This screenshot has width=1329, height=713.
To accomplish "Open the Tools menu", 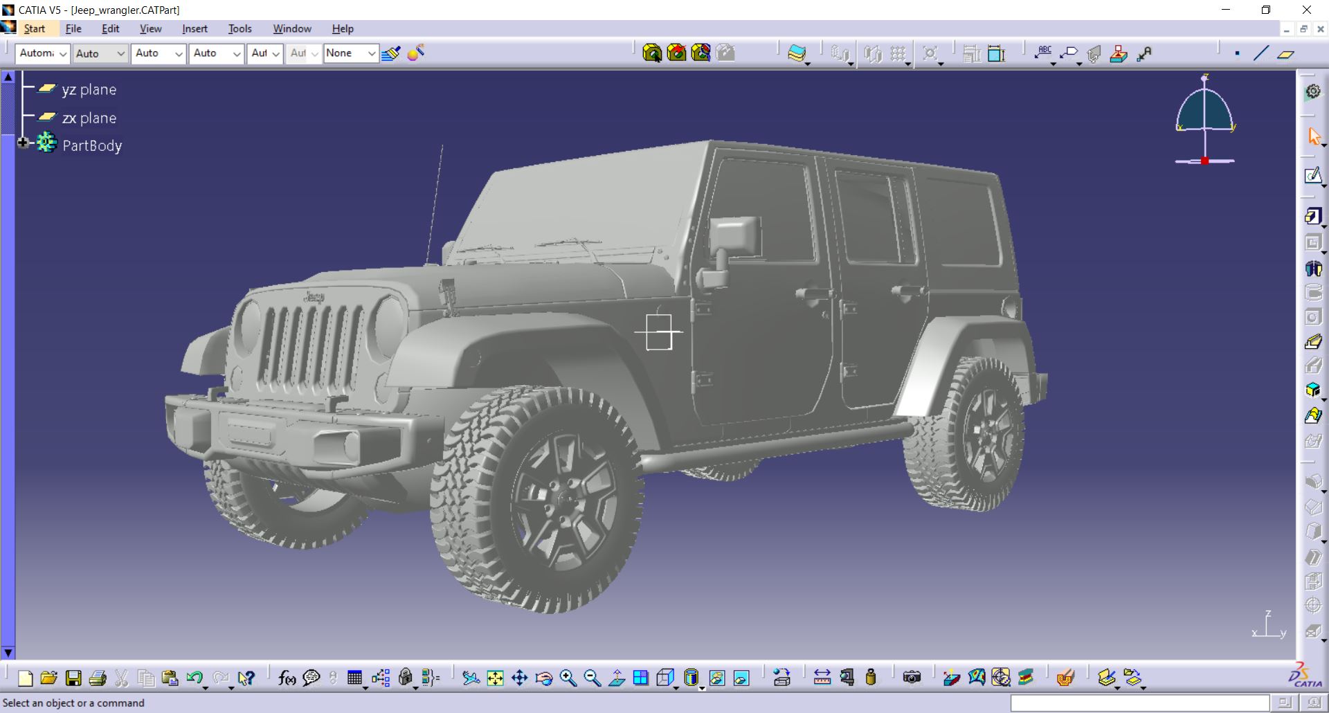I will pos(239,28).
